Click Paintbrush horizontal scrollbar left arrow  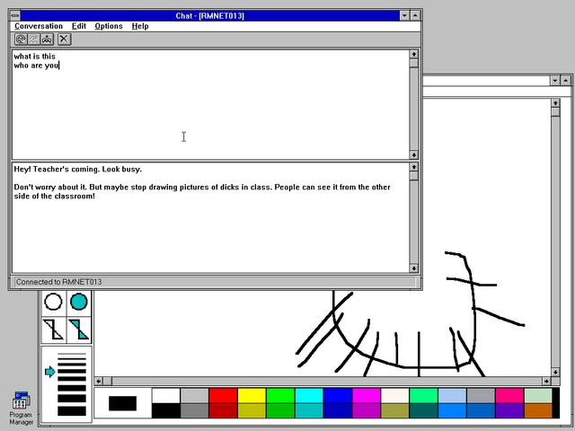click(x=99, y=381)
